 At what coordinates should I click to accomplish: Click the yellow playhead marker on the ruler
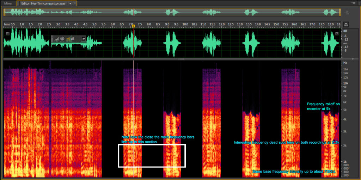pos(133,26)
